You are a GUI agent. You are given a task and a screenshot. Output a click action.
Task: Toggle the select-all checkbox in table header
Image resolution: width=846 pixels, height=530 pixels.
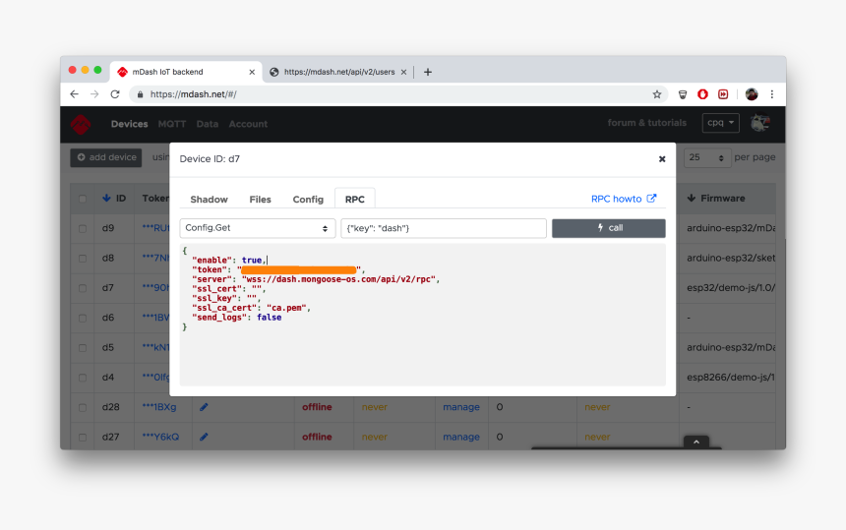[x=83, y=199]
